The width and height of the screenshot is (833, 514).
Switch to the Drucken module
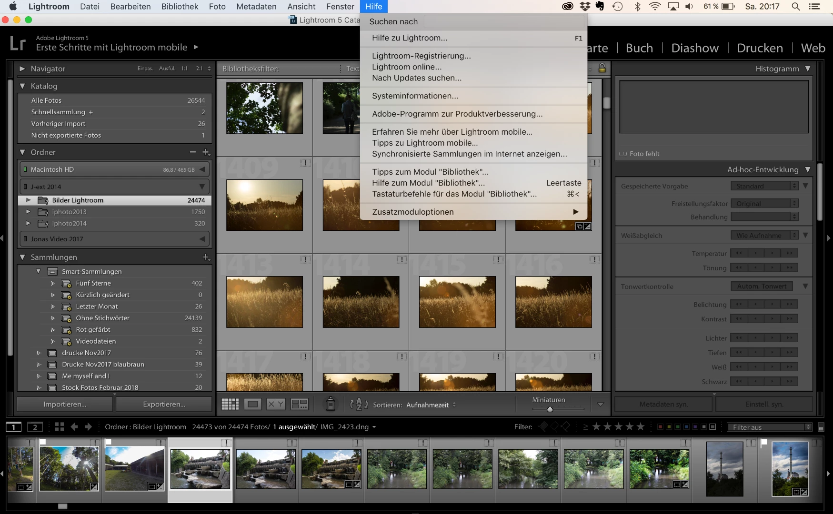760,48
